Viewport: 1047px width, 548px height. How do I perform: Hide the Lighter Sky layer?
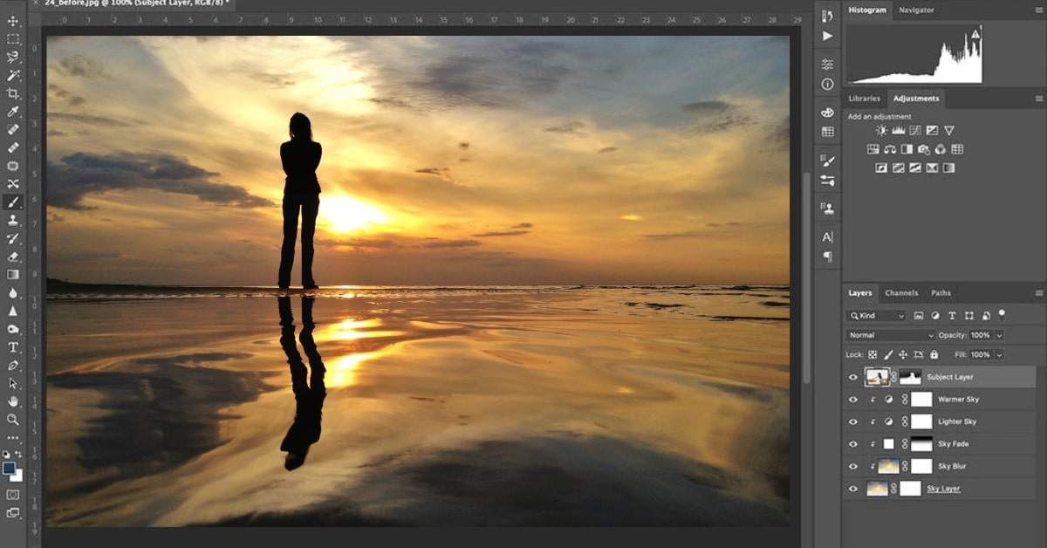click(x=853, y=421)
